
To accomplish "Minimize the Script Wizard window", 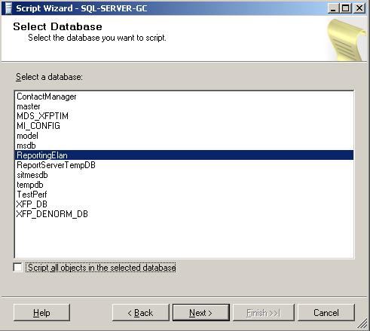I will point(333,8).
